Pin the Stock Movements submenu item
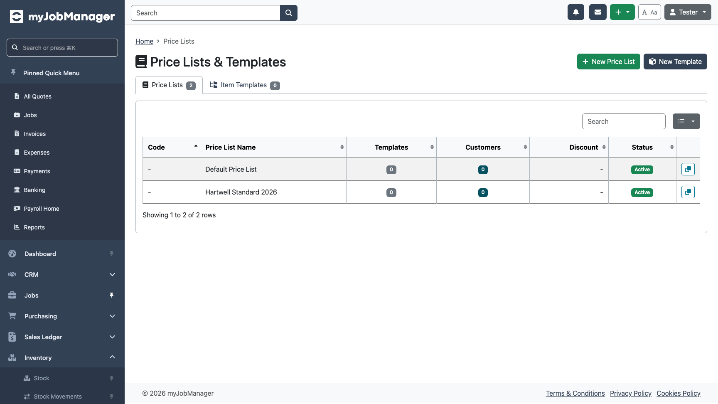The height and width of the screenshot is (404, 718). (111, 397)
